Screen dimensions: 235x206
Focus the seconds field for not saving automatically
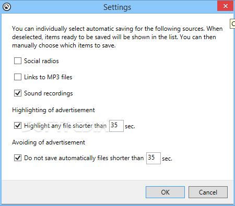[154, 158]
